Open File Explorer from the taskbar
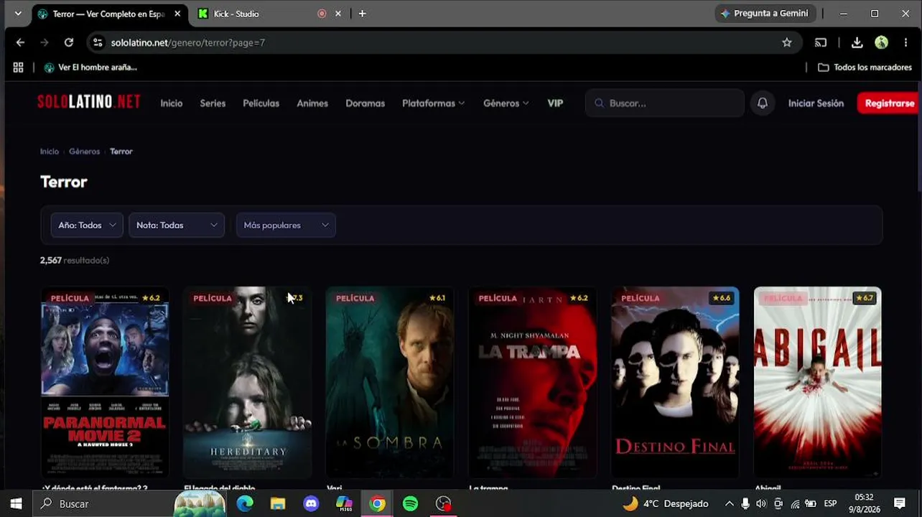This screenshot has width=922, height=517. 278,503
